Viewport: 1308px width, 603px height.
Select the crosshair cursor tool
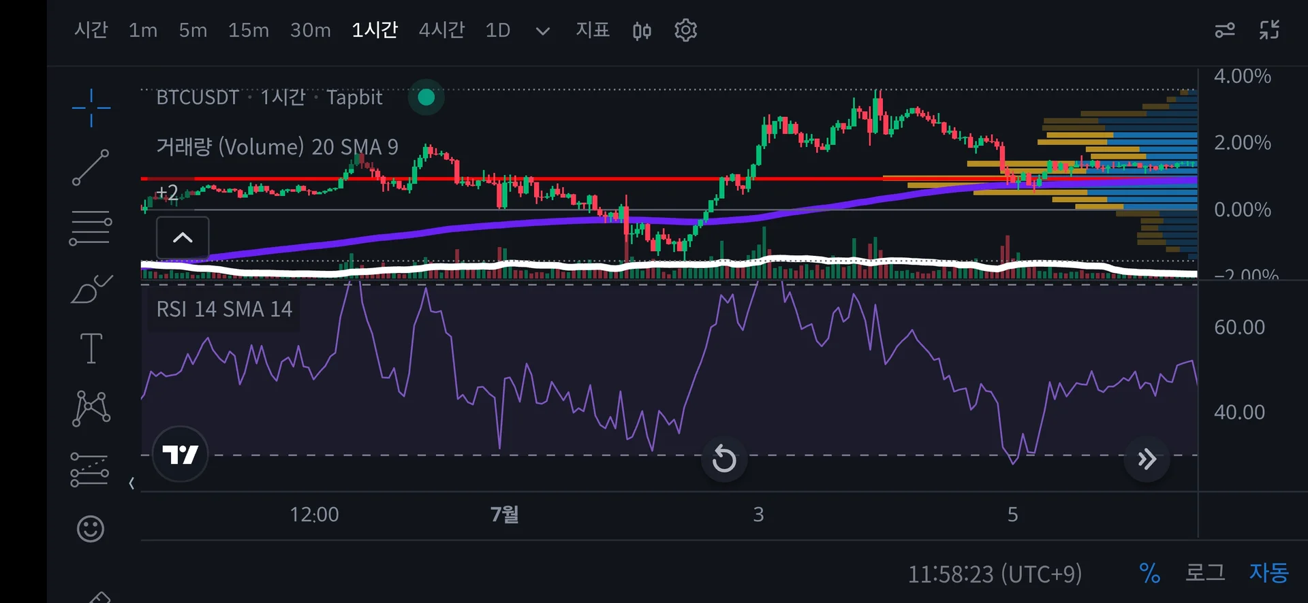91,108
